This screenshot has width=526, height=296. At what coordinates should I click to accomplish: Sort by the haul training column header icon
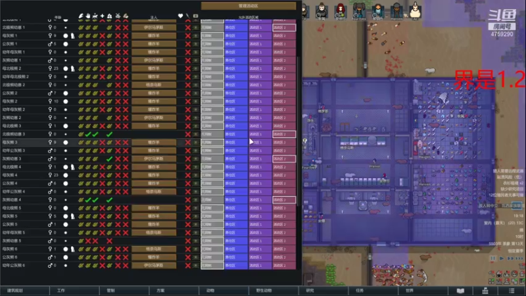point(109,16)
